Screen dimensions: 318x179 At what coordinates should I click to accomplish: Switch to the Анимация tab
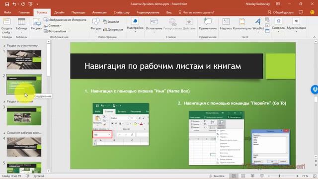(x=99, y=12)
